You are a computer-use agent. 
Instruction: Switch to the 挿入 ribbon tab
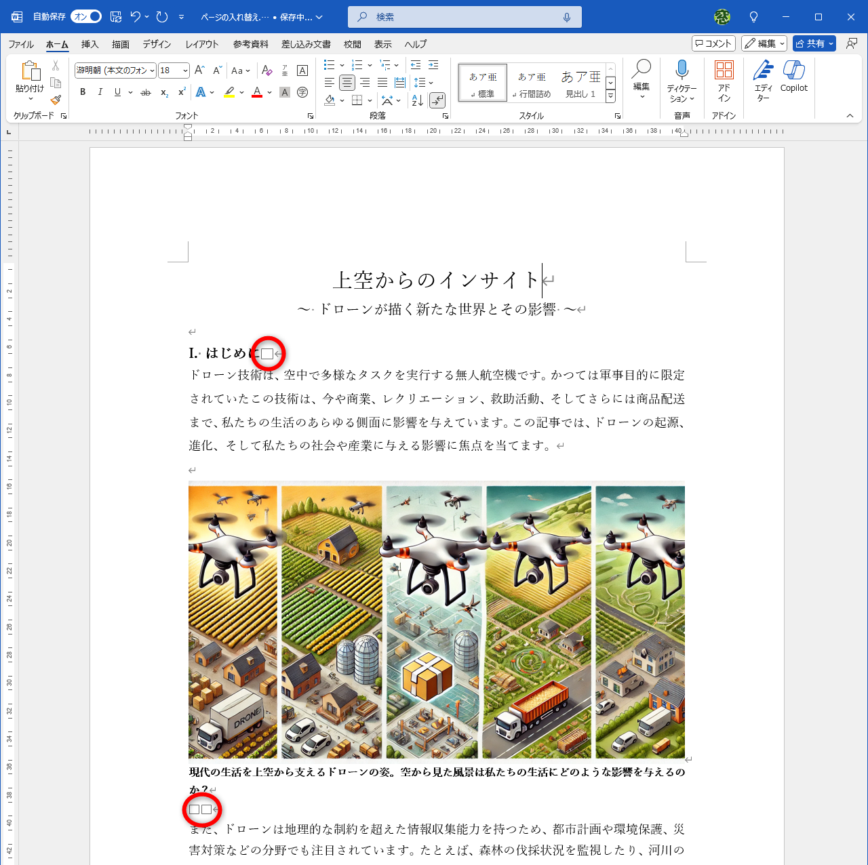point(89,44)
